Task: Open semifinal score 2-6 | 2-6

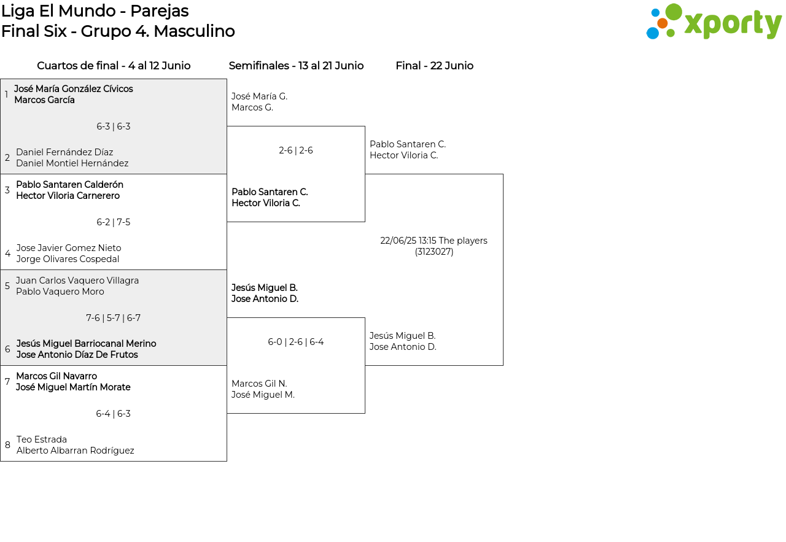Action: coord(296,150)
